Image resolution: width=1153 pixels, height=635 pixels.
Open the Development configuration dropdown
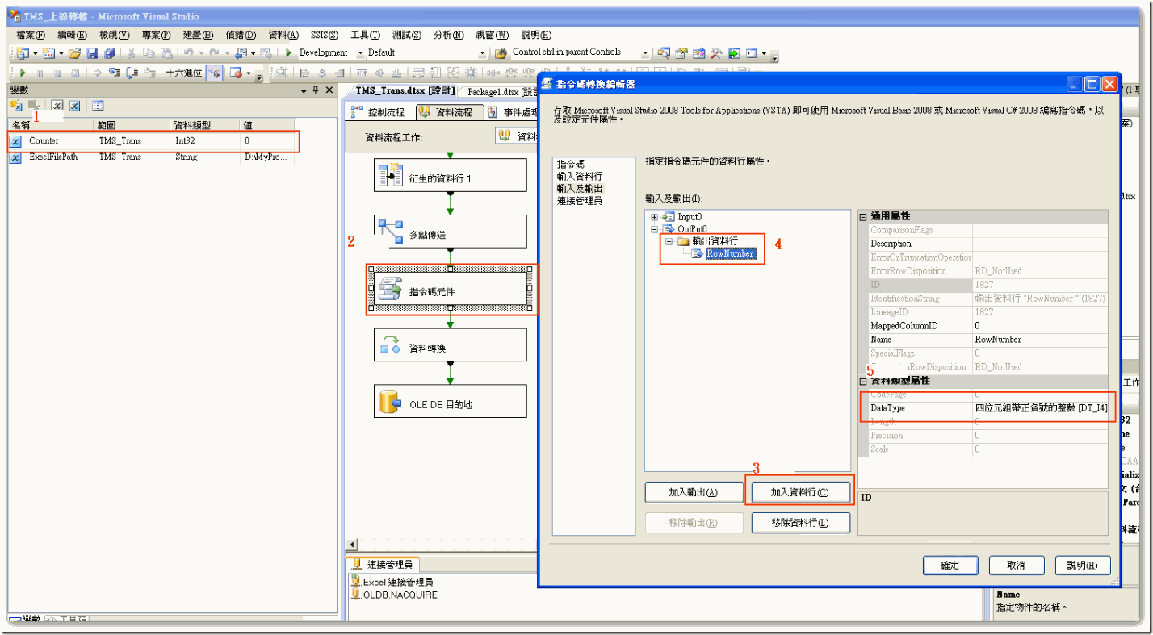pyautogui.click(x=359, y=53)
